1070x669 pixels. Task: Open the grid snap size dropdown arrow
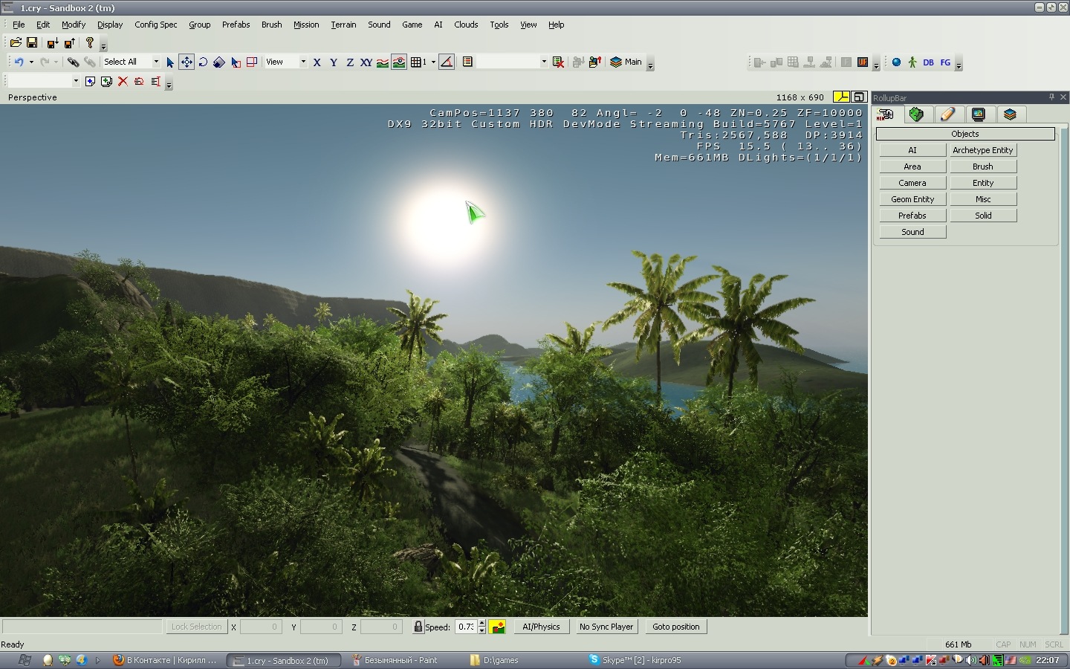[433, 62]
